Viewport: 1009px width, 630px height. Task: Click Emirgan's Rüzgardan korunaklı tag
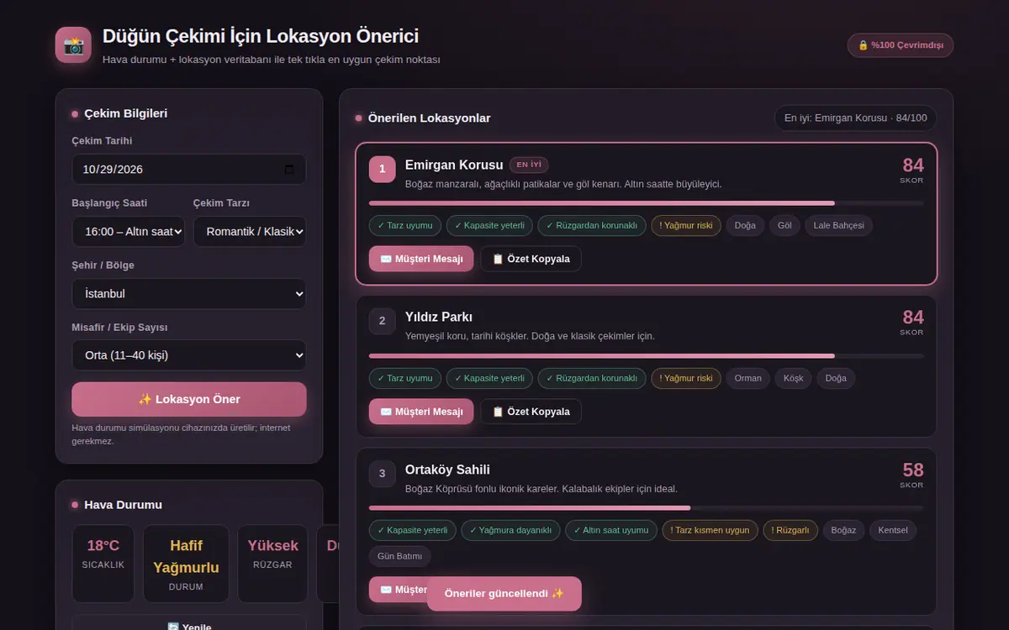[x=592, y=225]
